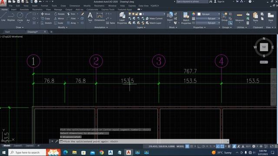Expand the Modify panel

pyautogui.click(x=63, y=27)
